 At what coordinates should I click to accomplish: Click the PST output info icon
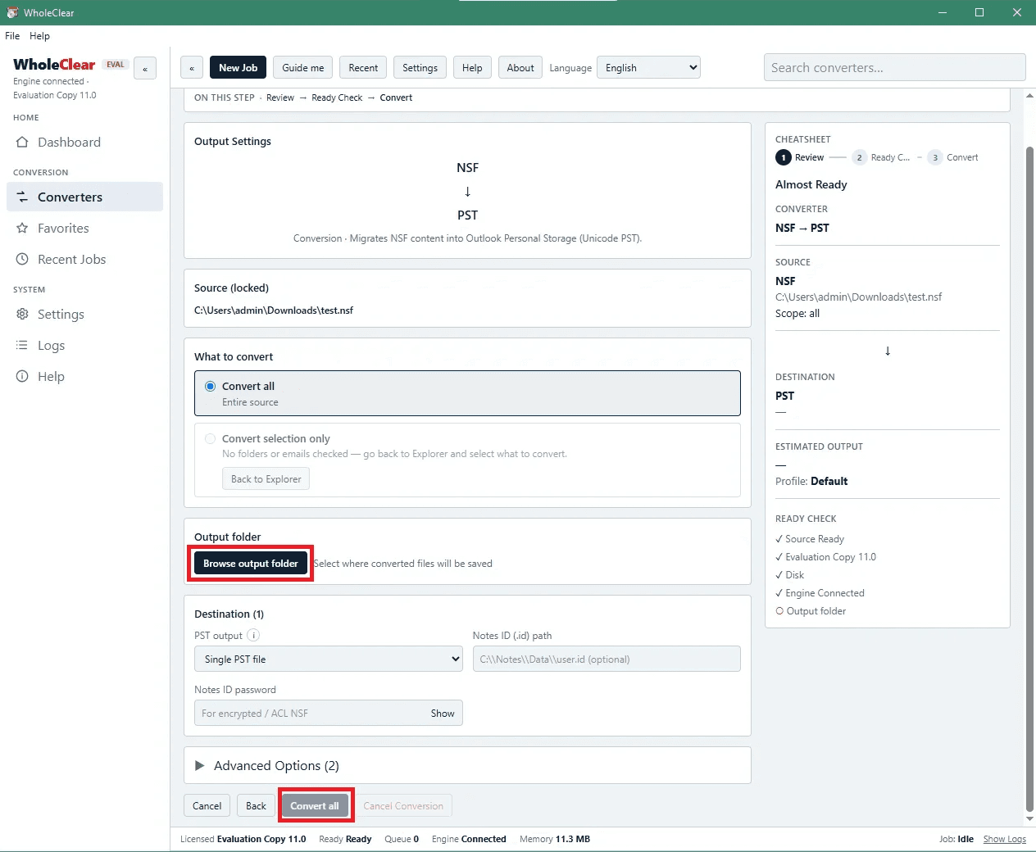(x=253, y=636)
